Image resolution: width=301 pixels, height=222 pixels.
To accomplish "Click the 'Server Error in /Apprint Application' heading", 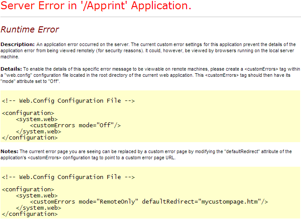I will tap(96, 7).
